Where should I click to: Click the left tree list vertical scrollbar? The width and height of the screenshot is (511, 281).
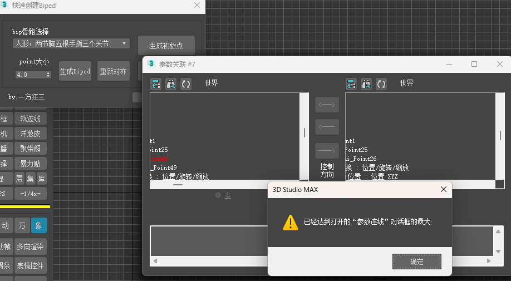[x=304, y=134]
